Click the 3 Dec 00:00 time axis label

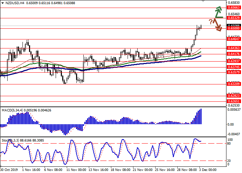[208, 170]
